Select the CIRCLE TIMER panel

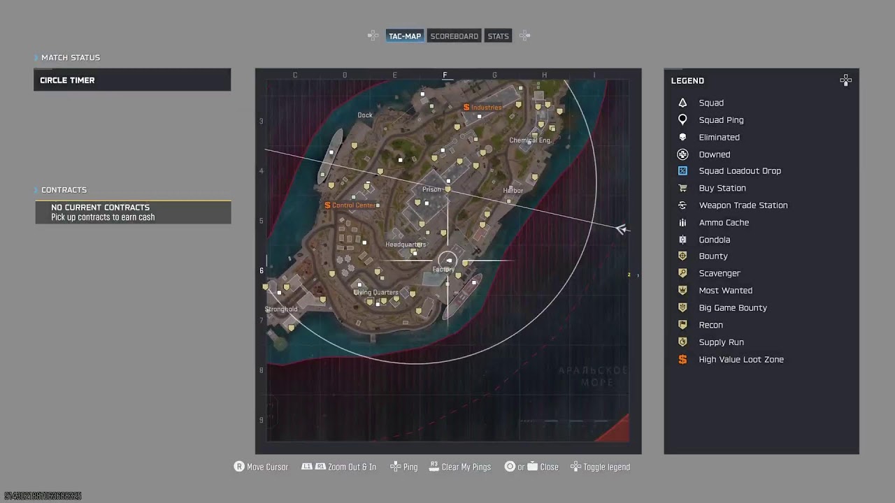[x=132, y=80]
